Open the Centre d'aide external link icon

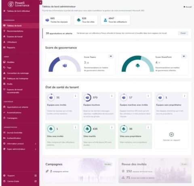pyautogui.click(x=36, y=181)
